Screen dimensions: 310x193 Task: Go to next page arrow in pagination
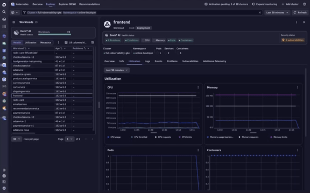(93, 139)
